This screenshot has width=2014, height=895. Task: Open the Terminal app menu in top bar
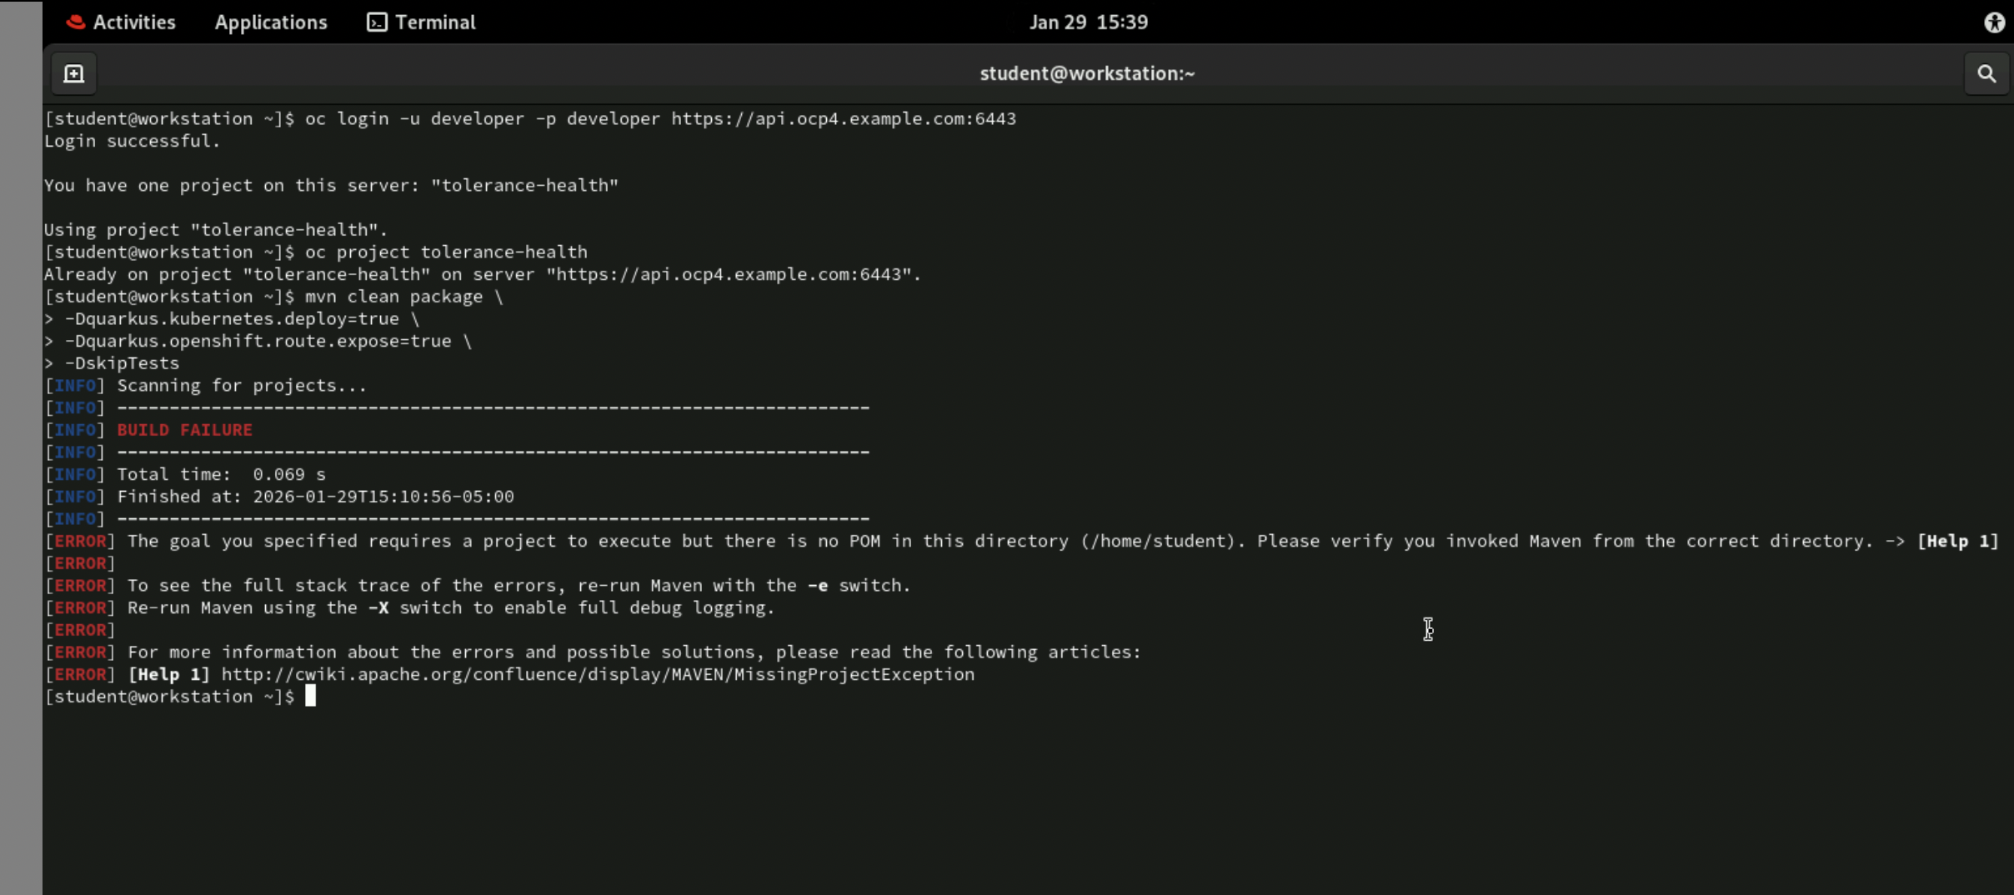pos(422,22)
